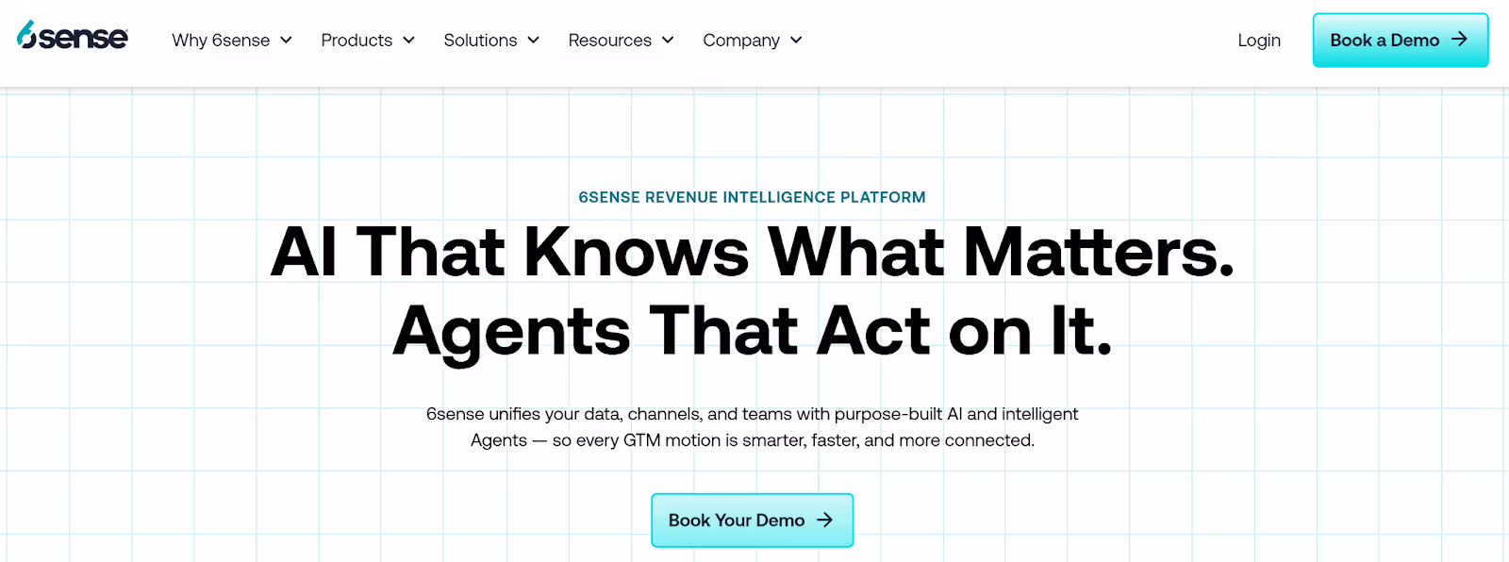1509x562 pixels.
Task: Open the Solutions menu
Action: coord(491,40)
